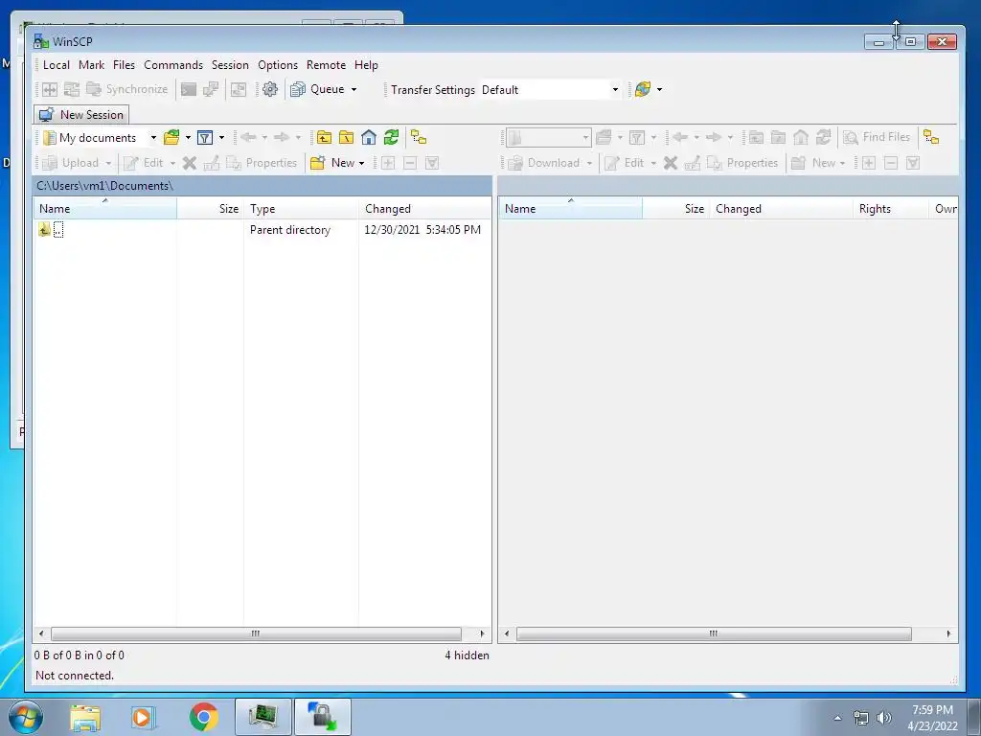Open the Windows Start menu

(x=26, y=717)
